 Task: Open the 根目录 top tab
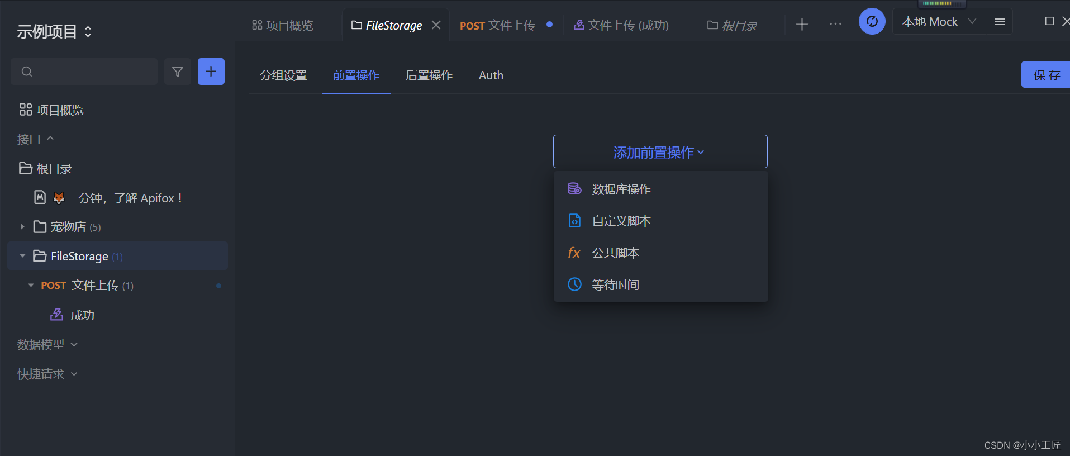(x=732, y=25)
